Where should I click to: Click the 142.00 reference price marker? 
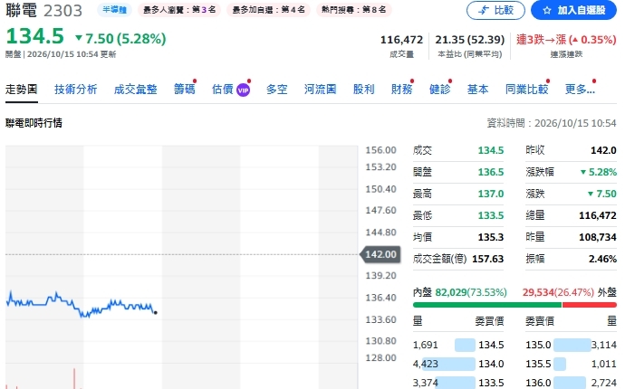(380, 254)
